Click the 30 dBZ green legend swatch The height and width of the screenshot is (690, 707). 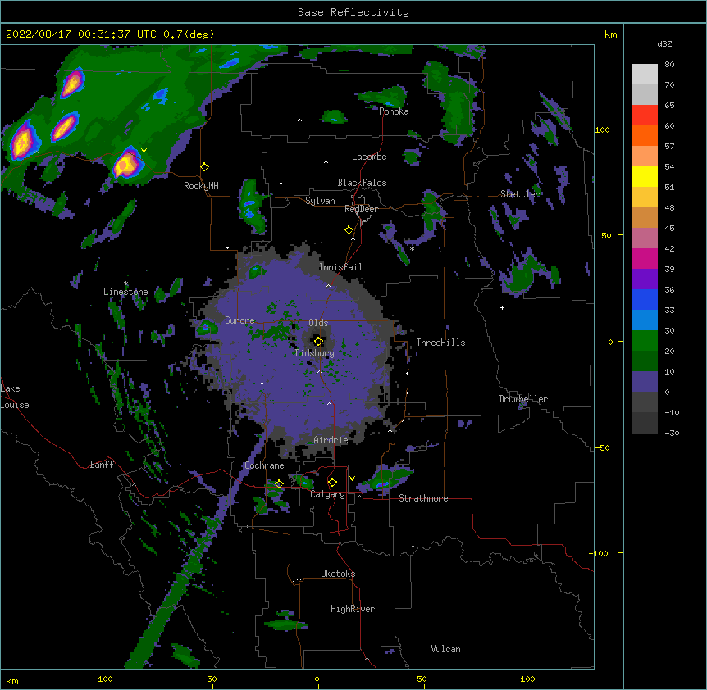point(645,341)
